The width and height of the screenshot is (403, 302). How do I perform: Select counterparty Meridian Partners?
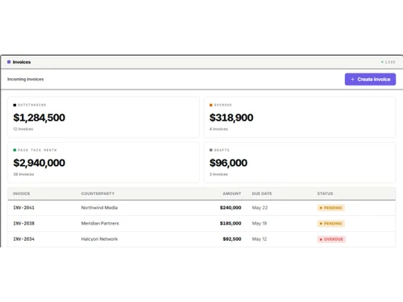[100, 223]
